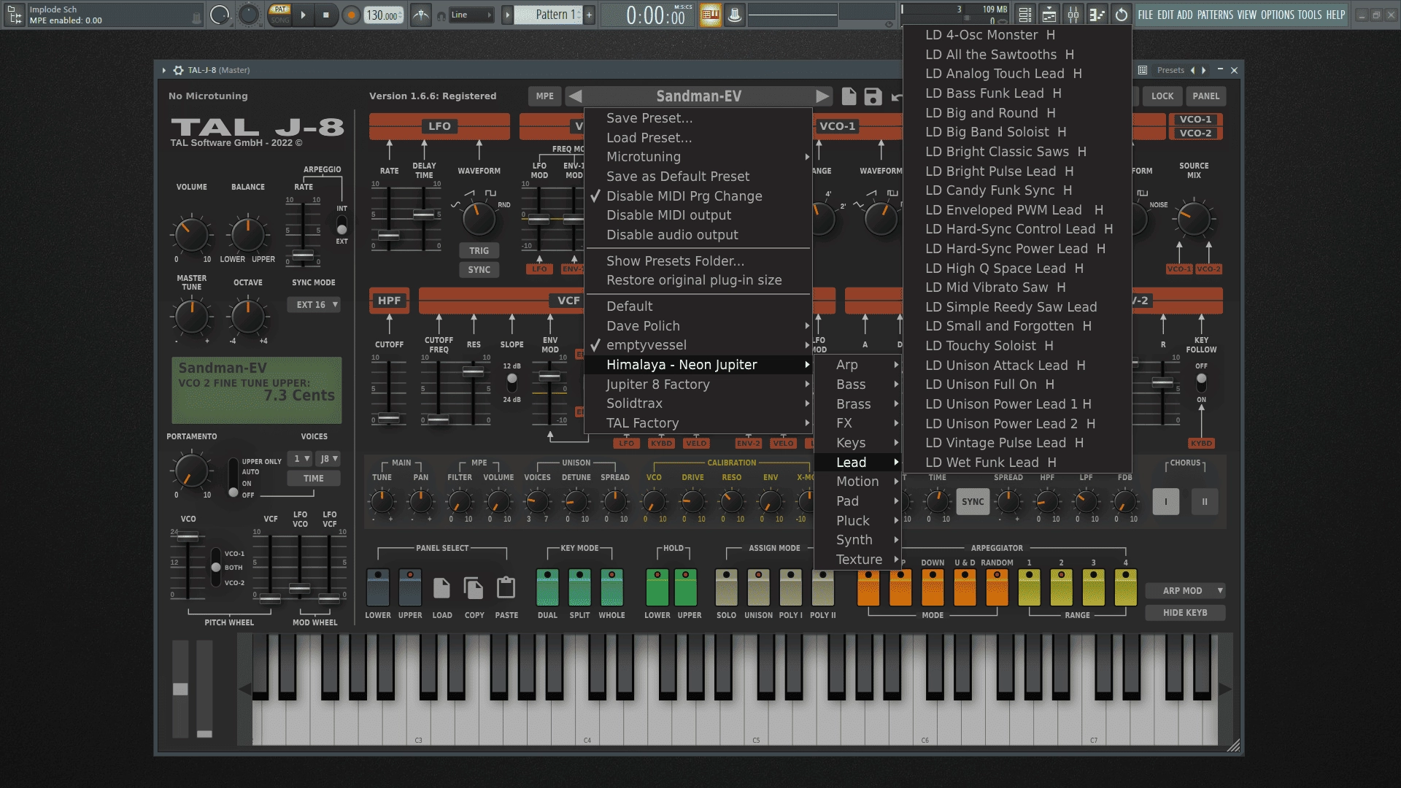
Task: Click the new preset page icon
Action: [x=849, y=96]
